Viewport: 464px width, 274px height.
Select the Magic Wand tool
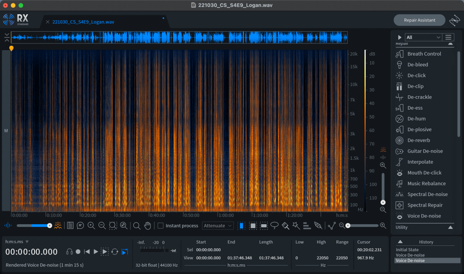296,226
